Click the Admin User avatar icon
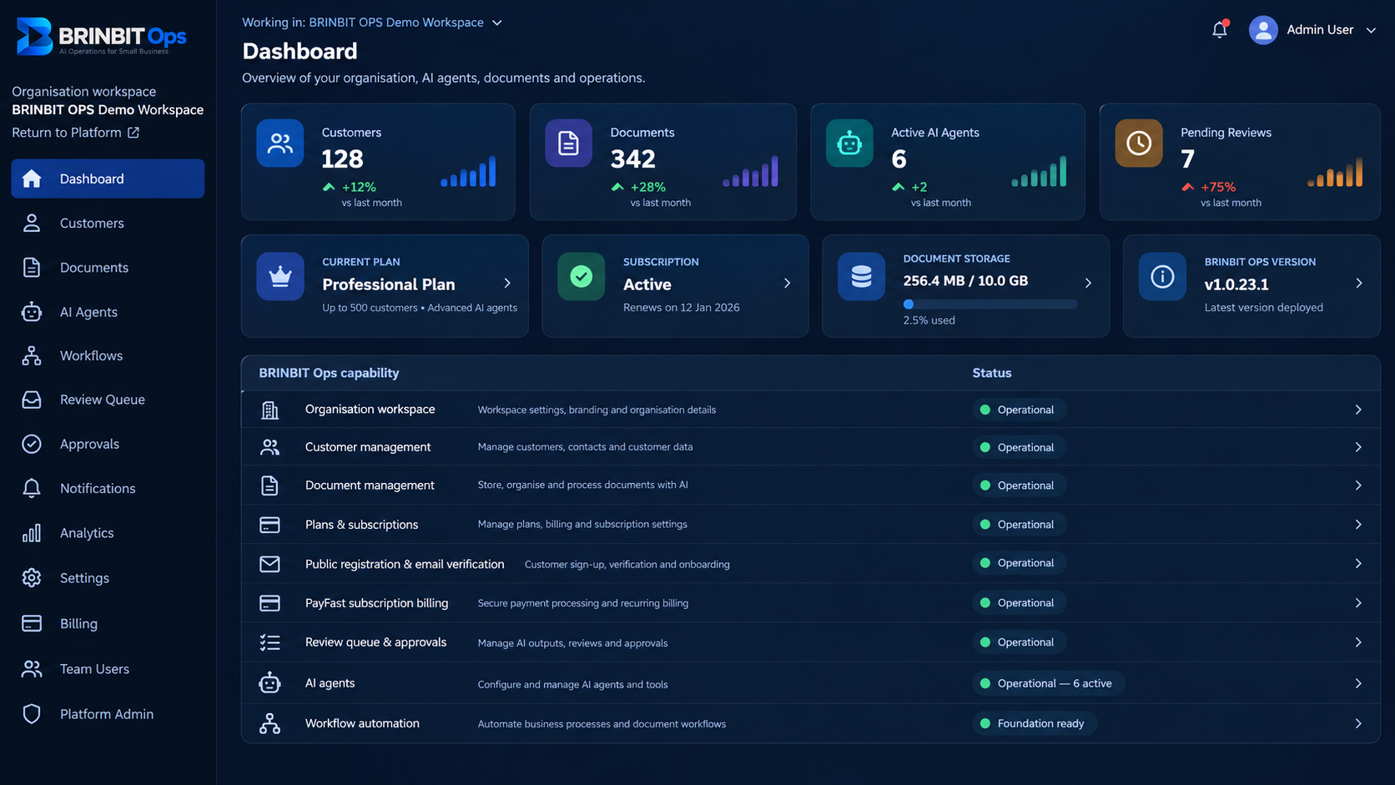This screenshot has width=1395, height=785. (1263, 30)
